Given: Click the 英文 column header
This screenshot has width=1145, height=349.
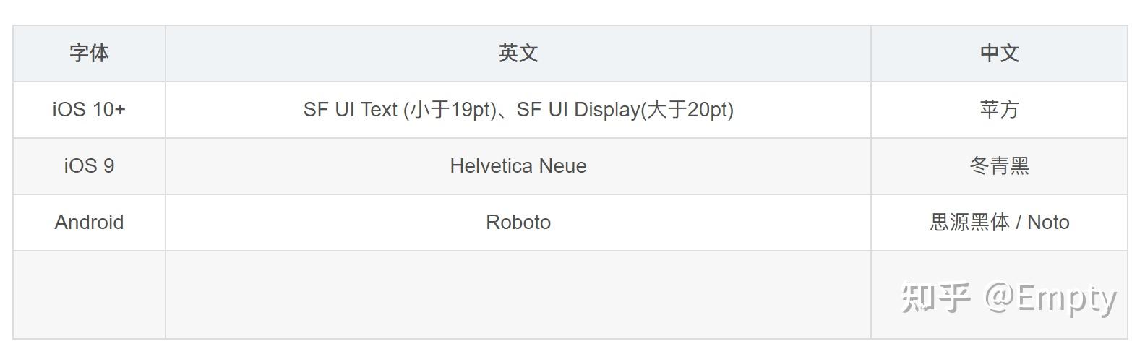Looking at the screenshot, I should tap(518, 53).
